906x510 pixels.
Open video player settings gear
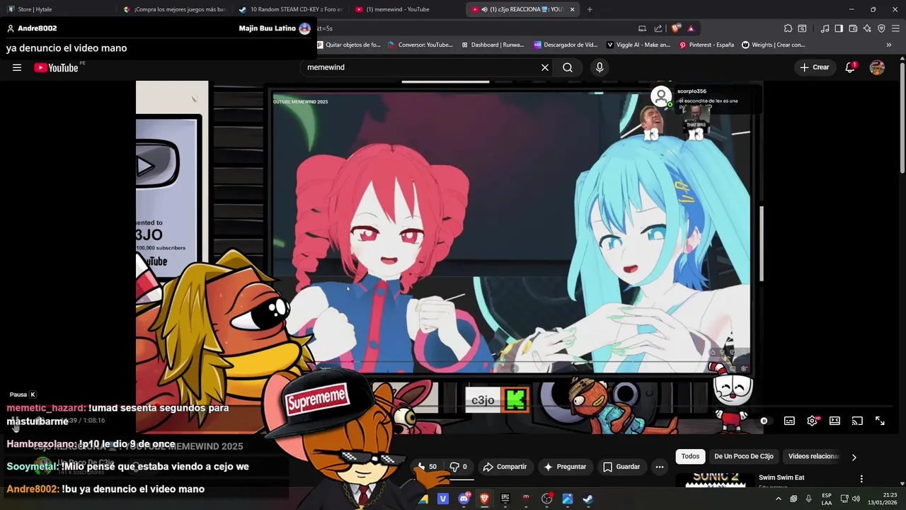point(812,421)
